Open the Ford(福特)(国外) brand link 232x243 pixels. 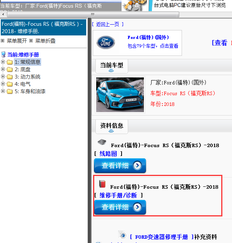click(148, 37)
